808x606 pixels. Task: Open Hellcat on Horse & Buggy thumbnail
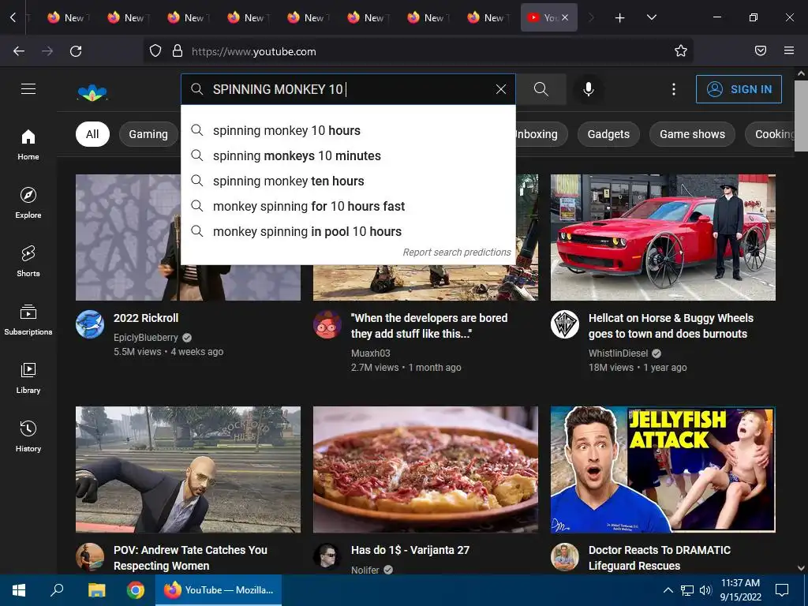[x=663, y=238]
